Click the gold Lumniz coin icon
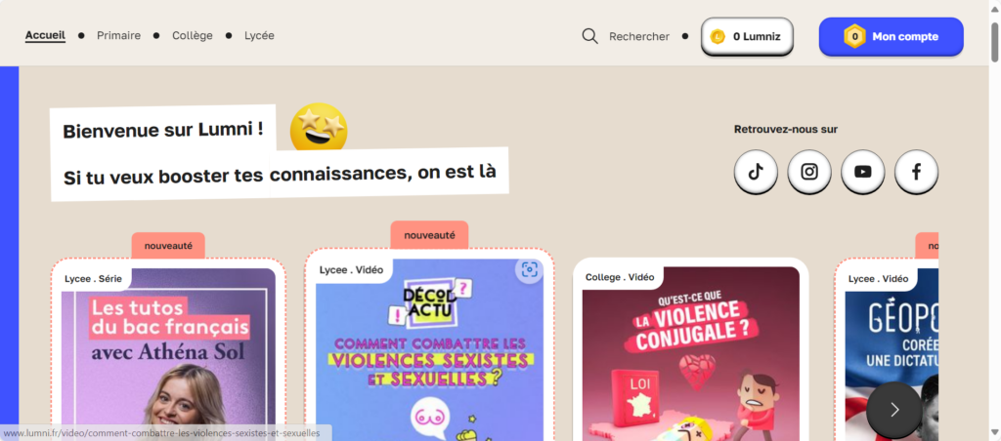This screenshot has width=1001, height=441. coord(718,37)
